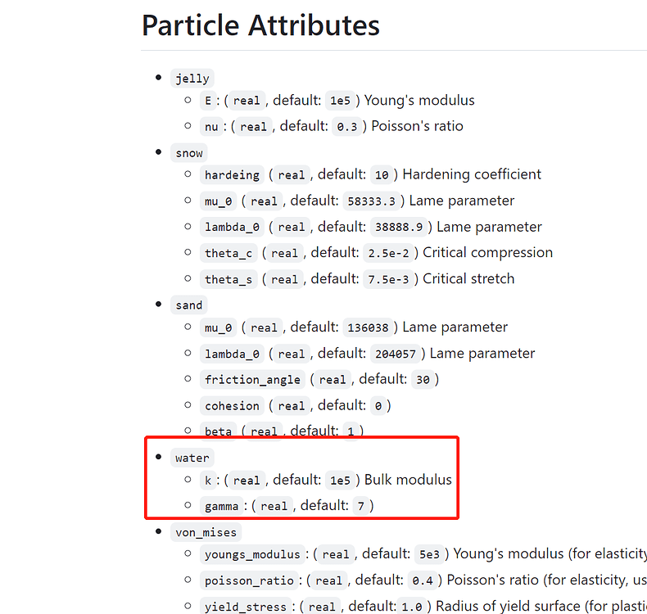Click the von_mises material label
Image resolution: width=647 pixels, height=614 pixels.
click(206, 532)
